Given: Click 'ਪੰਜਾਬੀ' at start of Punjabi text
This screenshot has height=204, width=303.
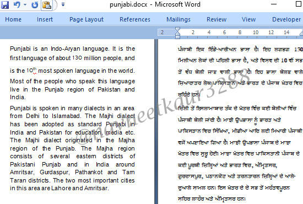Looking at the screenshot, I should (185, 49).
